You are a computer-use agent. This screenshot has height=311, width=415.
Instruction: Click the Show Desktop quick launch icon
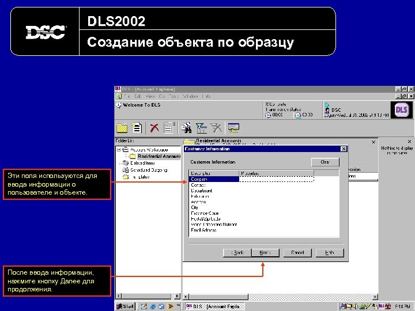coord(144,306)
